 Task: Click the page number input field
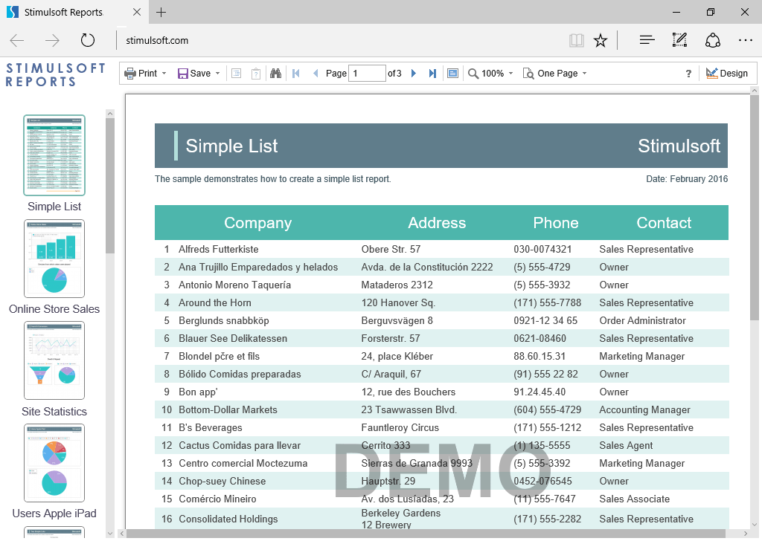point(367,74)
